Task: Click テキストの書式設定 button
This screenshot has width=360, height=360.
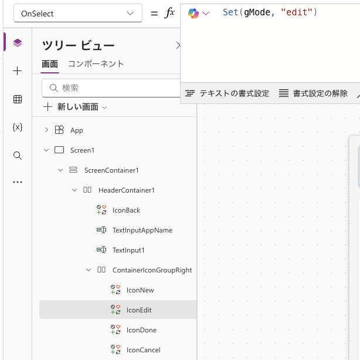Action: pyautogui.click(x=227, y=93)
